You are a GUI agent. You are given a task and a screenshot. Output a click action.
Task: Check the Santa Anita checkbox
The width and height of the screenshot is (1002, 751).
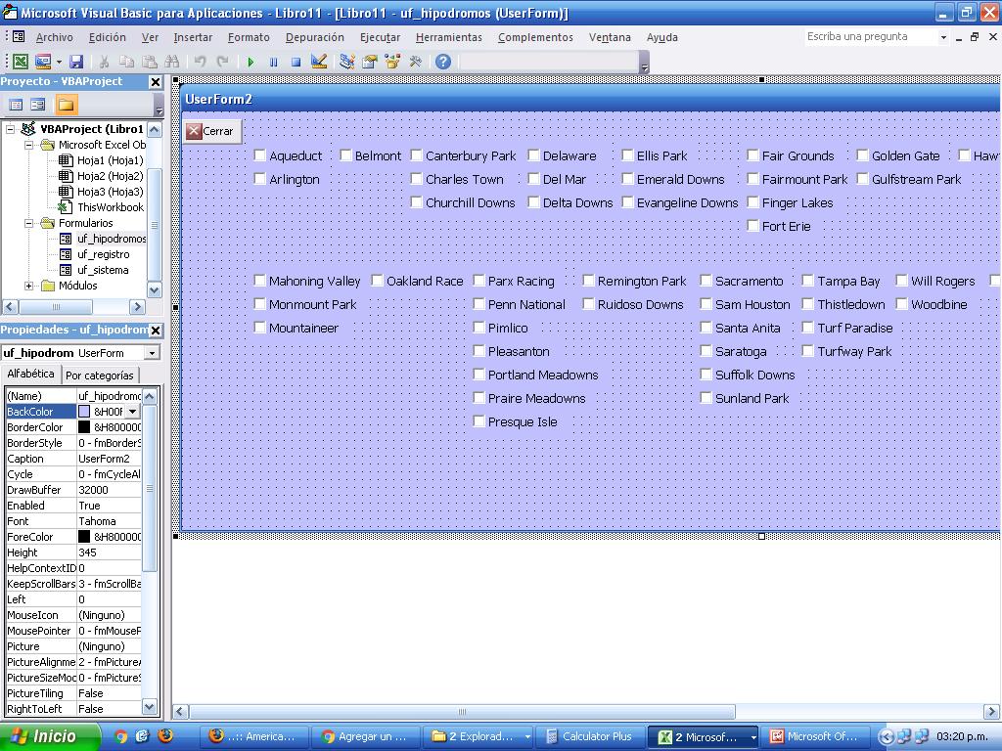(706, 328)
